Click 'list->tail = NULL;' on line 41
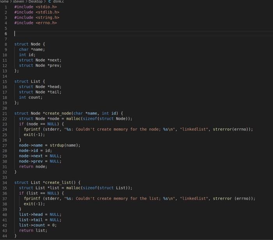The width and height of the screenshot is (273, 240). pyautogui.click(x=40, y=220)
